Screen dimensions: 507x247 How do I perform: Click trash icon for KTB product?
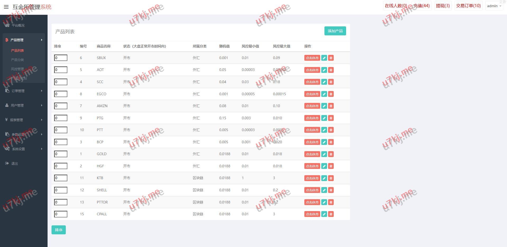coord(331,178)
